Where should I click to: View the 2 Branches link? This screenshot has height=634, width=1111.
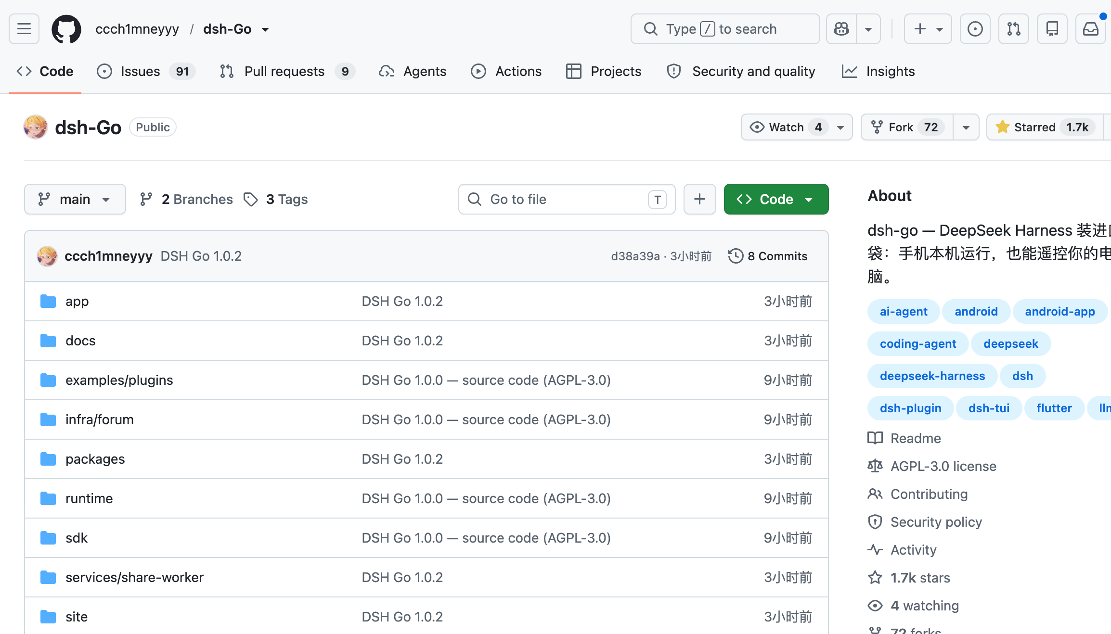tap(186, 199)
